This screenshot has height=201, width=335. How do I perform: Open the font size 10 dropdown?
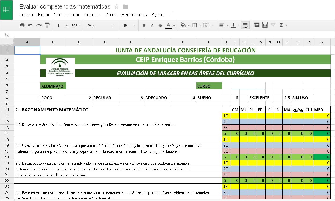click(129, 25)
